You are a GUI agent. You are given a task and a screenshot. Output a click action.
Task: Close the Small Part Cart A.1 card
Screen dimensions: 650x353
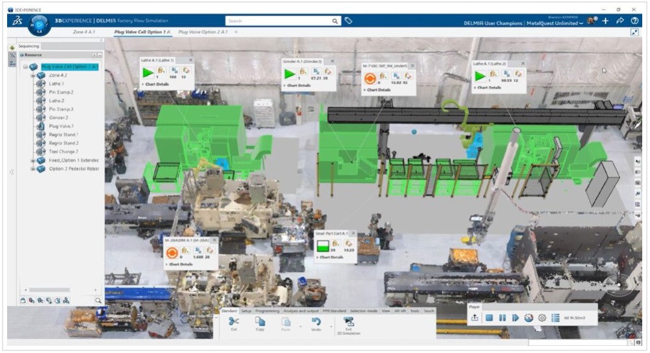(x=353, y=233)
